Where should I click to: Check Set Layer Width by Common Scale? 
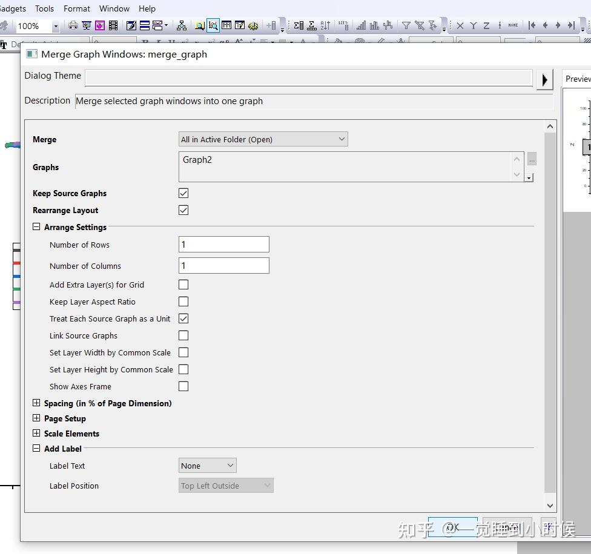pyautogui.click(x=183, y=352)
